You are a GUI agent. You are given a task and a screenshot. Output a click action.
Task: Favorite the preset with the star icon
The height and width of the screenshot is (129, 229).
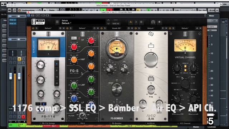(159, 22)
